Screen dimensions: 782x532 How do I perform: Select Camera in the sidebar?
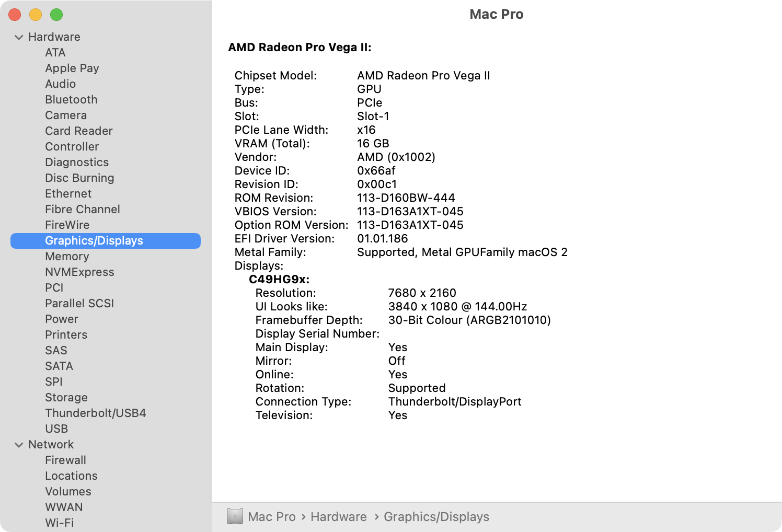[66, 115]
